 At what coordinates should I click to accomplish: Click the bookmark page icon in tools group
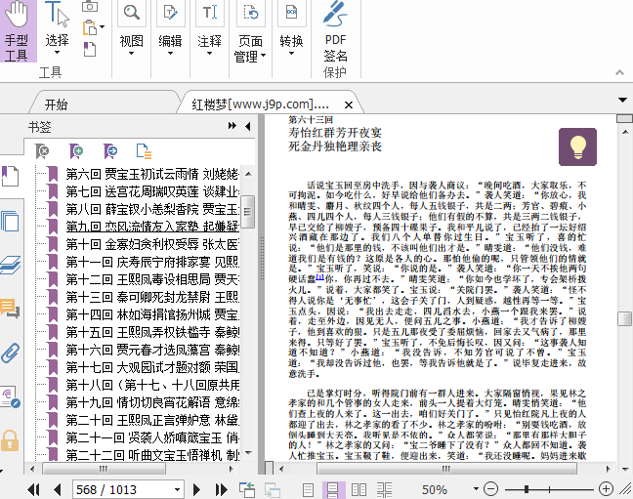click(x=90, y=49)
